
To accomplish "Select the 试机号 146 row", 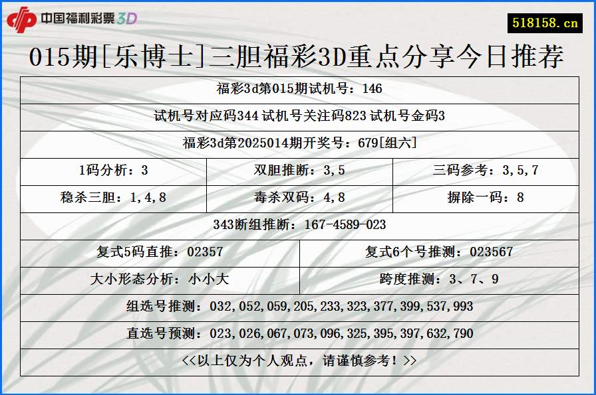I will 298,88.
